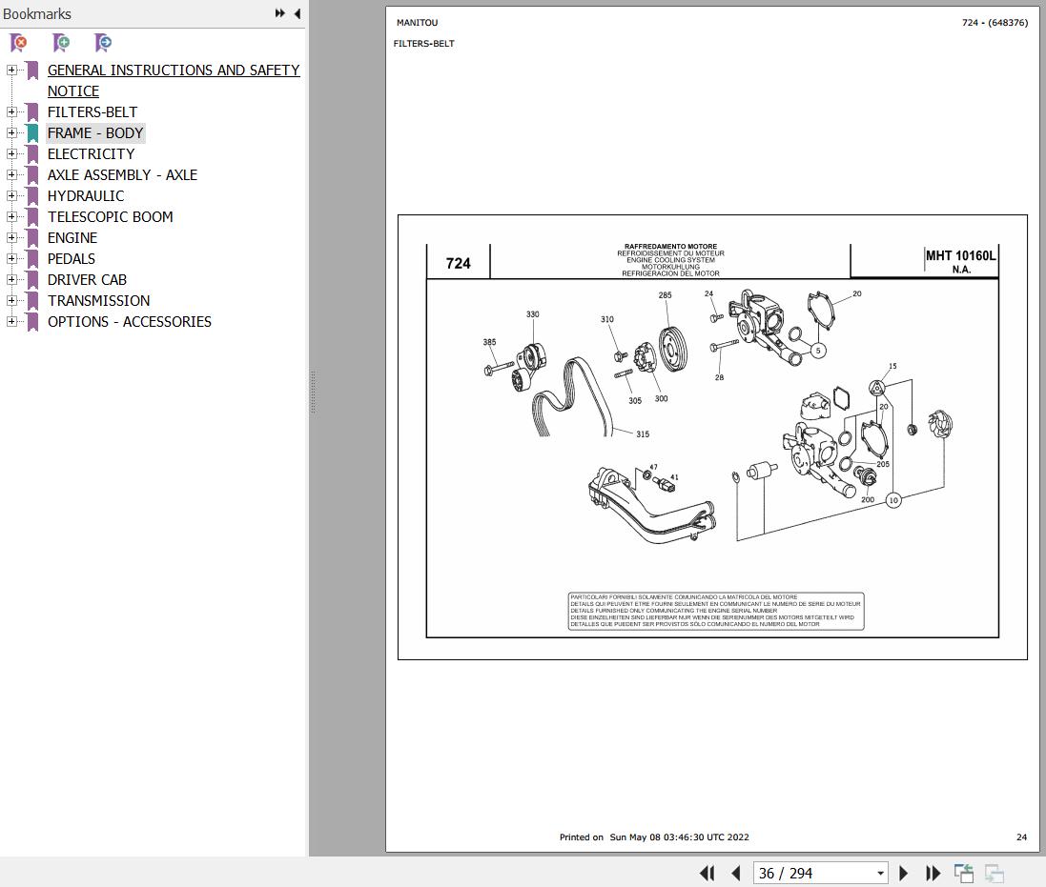The width and height of the screenshot is (1046, 887).
Task: Click the bookmark properties icon
Action: (103, 43)
